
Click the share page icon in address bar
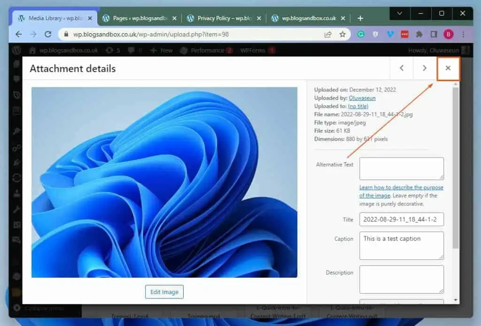(x=327, y=34)
